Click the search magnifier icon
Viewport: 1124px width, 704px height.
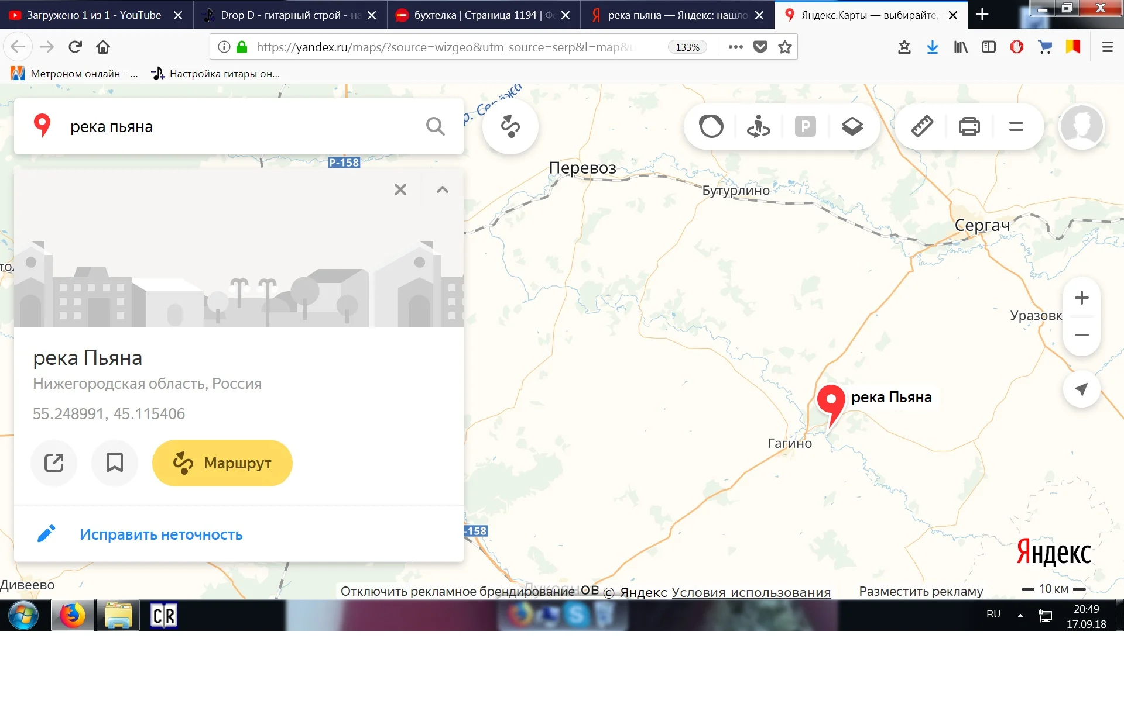[x=436, y=126]
